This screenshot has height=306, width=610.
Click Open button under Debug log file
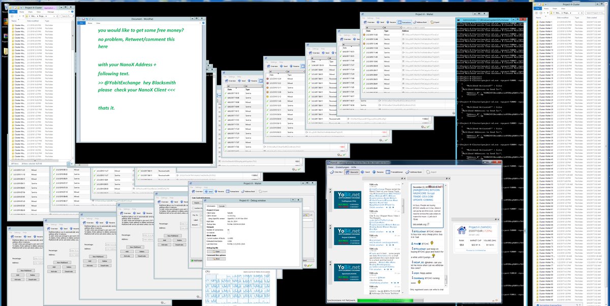tap(216, 252)
